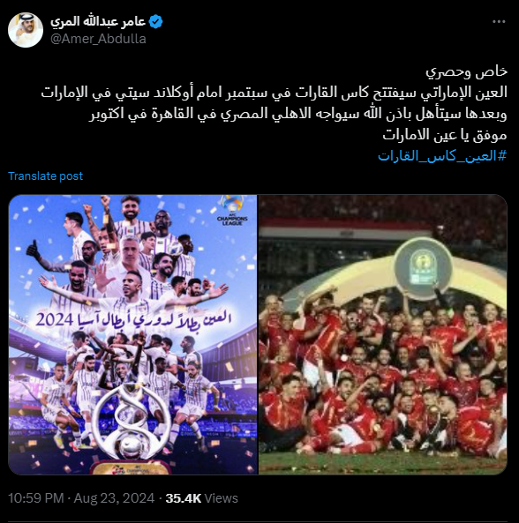Image resolution: width=519 pixels, height=523 pixels.
Task: Click the CAF emblem above red team
Action: click(423, 268)
